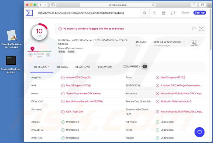Click the Acronis undetected check icon
Viewport: 213px width, 143px height.
point(63,122)
